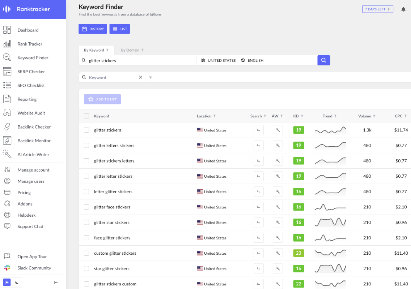Click Search arrow for 'custom glitter stickers'

point(258,253)
